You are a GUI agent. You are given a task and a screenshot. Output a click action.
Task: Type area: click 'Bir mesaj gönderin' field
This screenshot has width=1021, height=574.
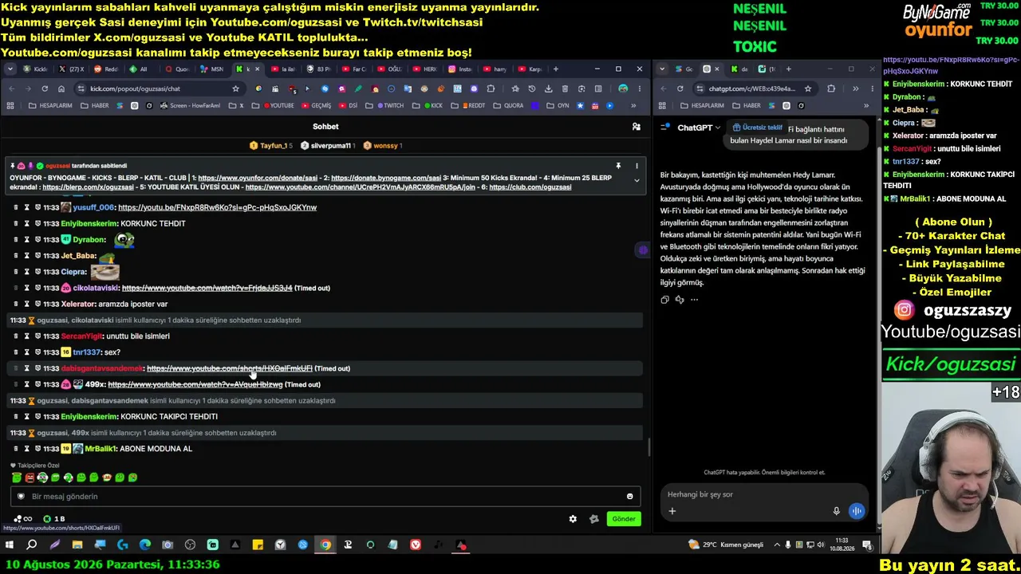point(325,497)
